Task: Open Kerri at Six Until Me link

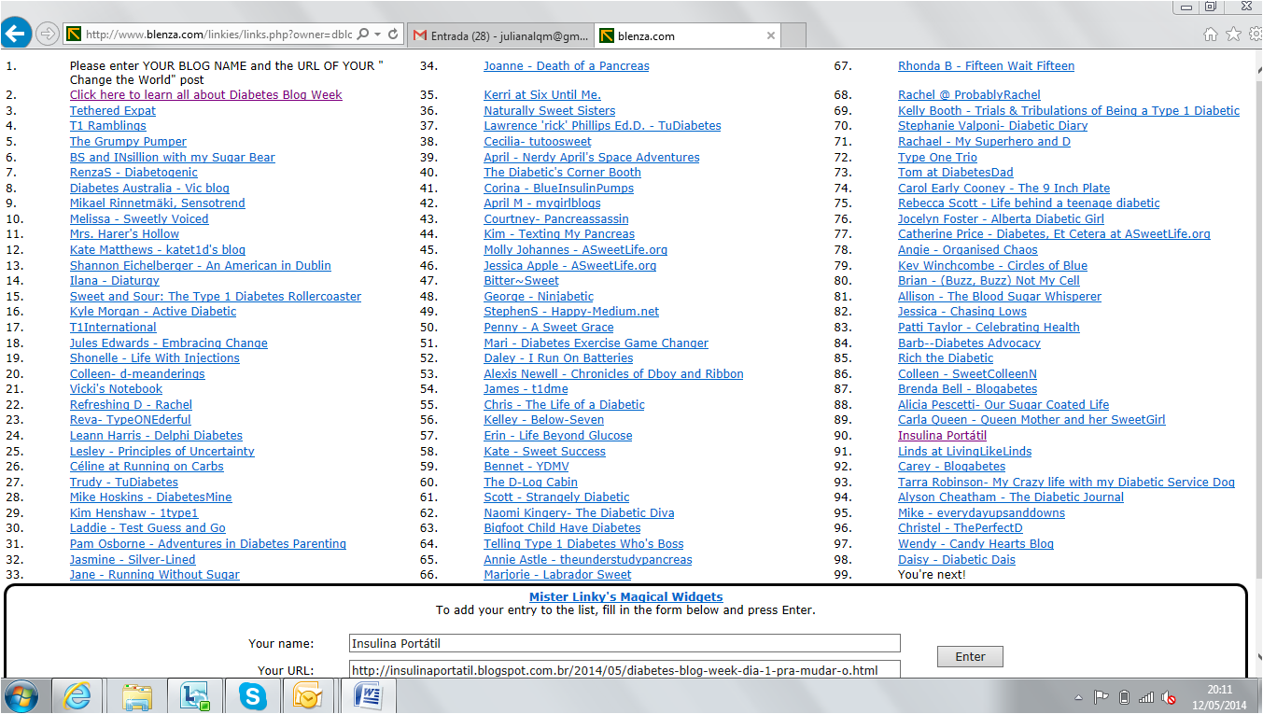Action: [542, 95]
